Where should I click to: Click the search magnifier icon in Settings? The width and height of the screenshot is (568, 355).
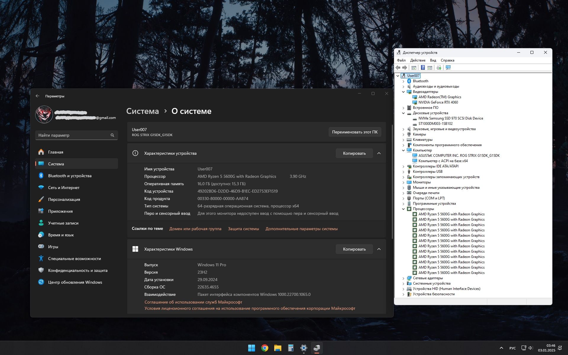[112, 135]
